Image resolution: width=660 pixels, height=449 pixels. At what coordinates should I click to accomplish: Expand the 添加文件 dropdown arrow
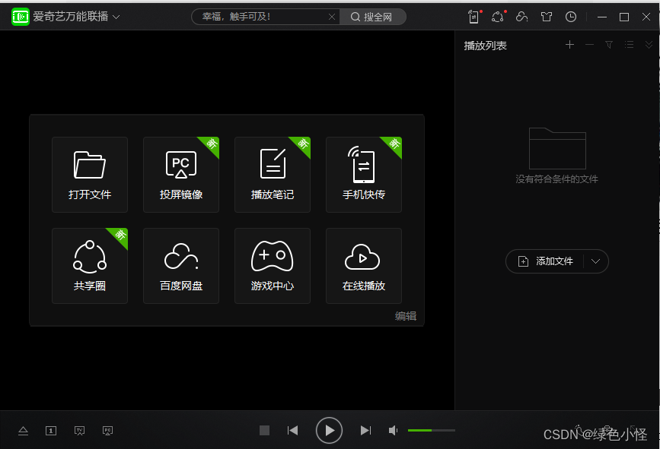tap(595, 261)
